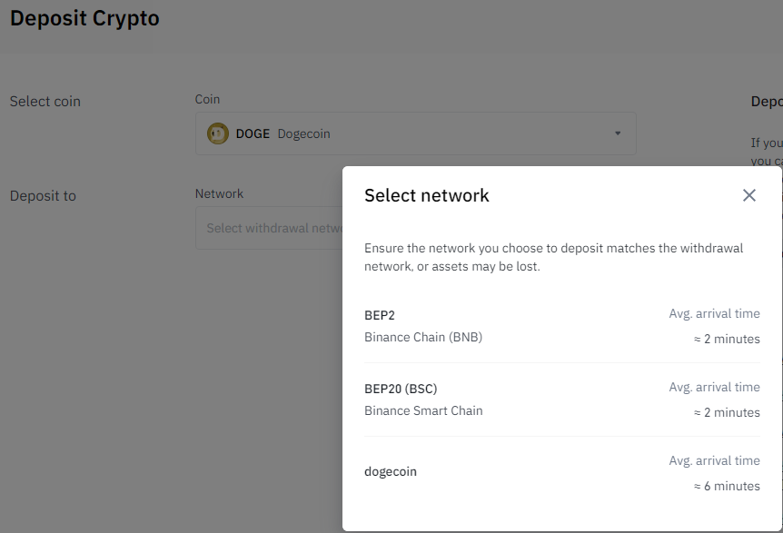This screenshot has height=533, width=783.
Task: Click the Binance Smart Chain description
Action: (x=423, y=410)
